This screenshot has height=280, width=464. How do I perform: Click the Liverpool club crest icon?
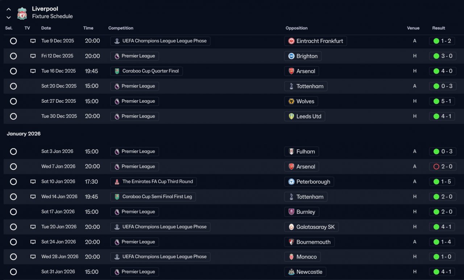click(x=22, y=13)
